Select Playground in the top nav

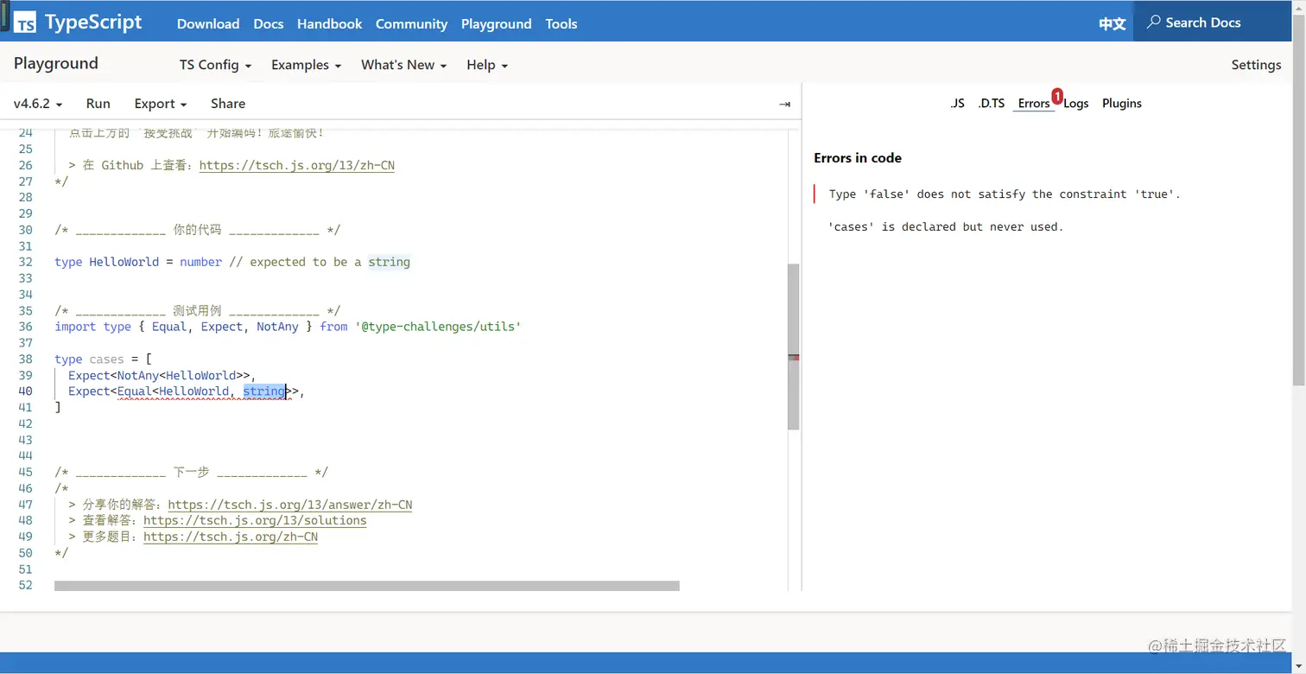496,23
